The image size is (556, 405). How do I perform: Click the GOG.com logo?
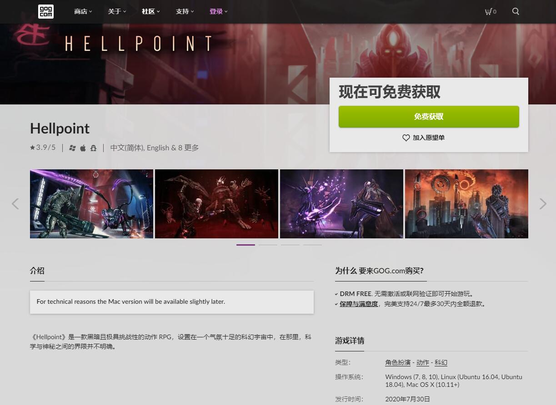tap(46, 11)
